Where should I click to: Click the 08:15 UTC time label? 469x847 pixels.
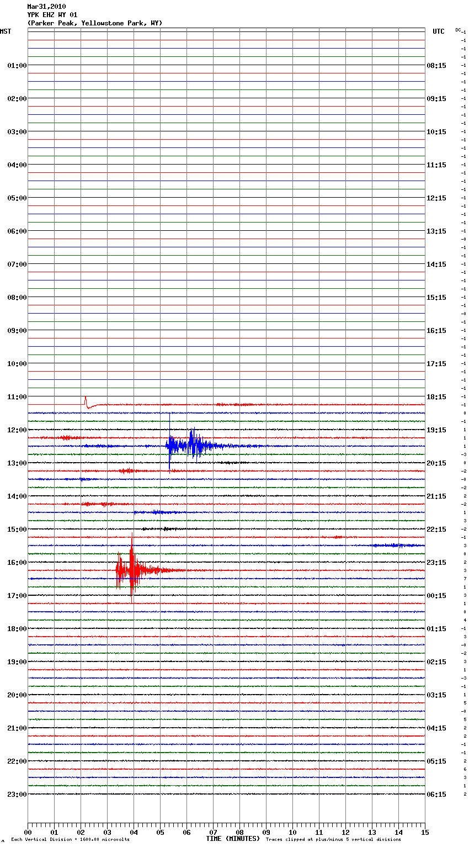pos(436,66)
